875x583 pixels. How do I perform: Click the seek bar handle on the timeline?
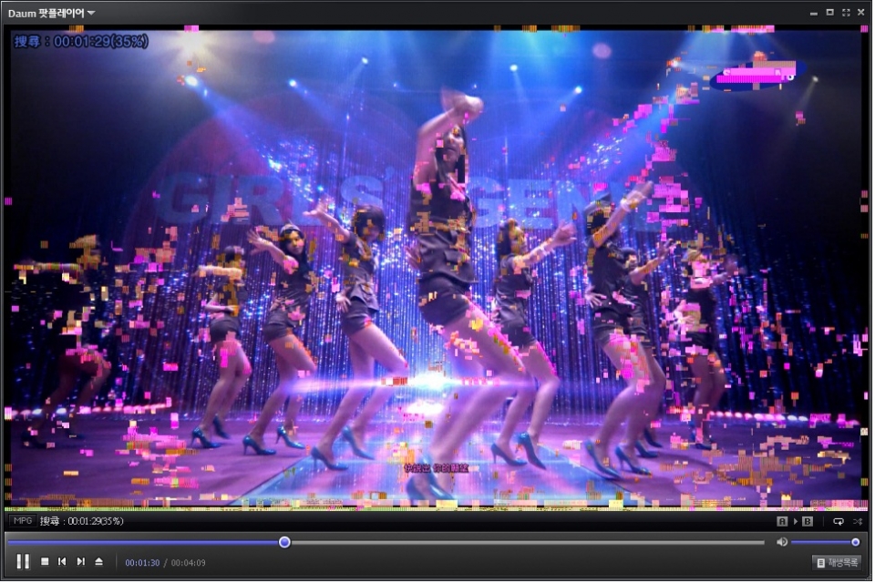[x=284, y=542]
